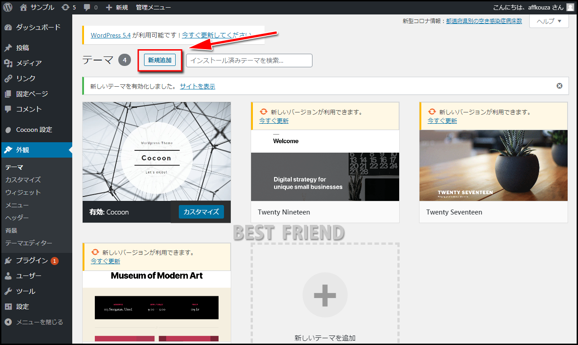Click the theme count badge 4
This screenshot has height=345, width=578.
click(x=125, y=60)
